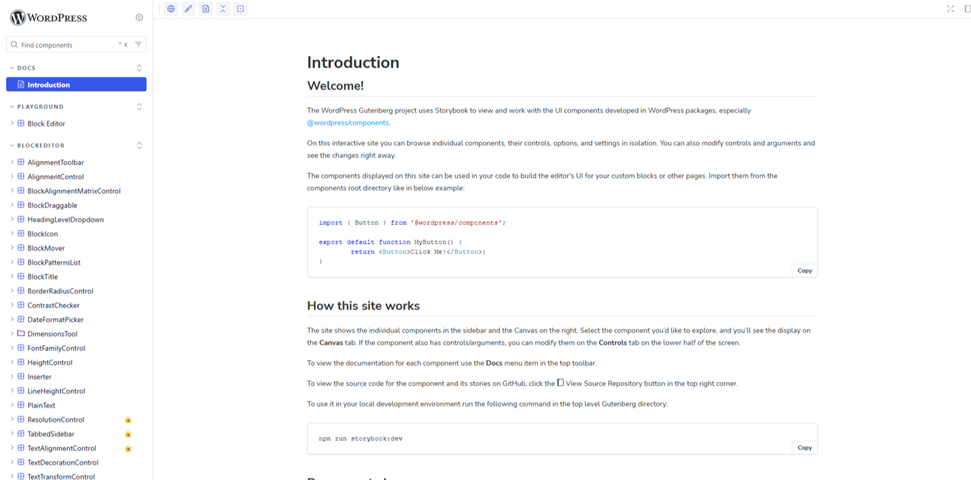Click the component icon beside Inserter
The image size is (971, 480).
(x=21, y=376)
